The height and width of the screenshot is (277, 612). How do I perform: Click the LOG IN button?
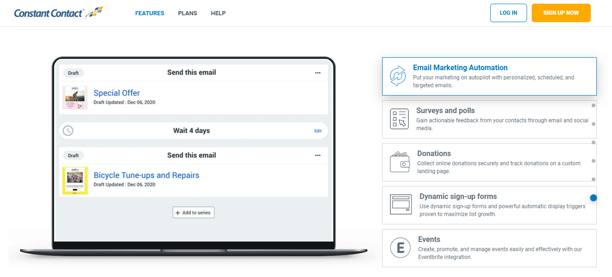508,13
